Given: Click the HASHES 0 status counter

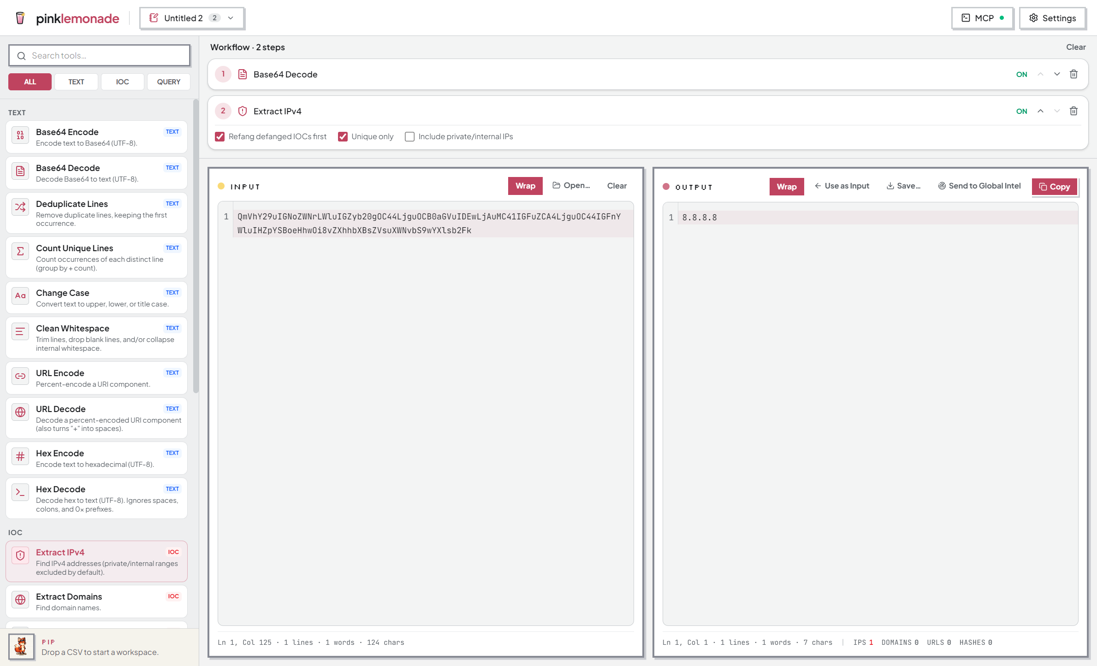Looking at the screenshot, I should click(976, 642).
